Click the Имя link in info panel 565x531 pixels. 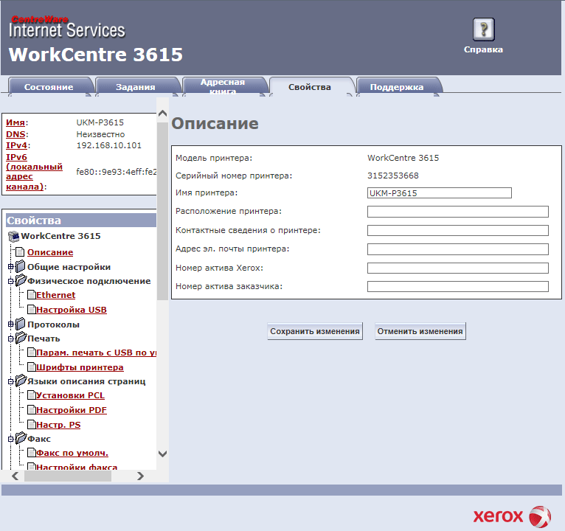point(15,122)
